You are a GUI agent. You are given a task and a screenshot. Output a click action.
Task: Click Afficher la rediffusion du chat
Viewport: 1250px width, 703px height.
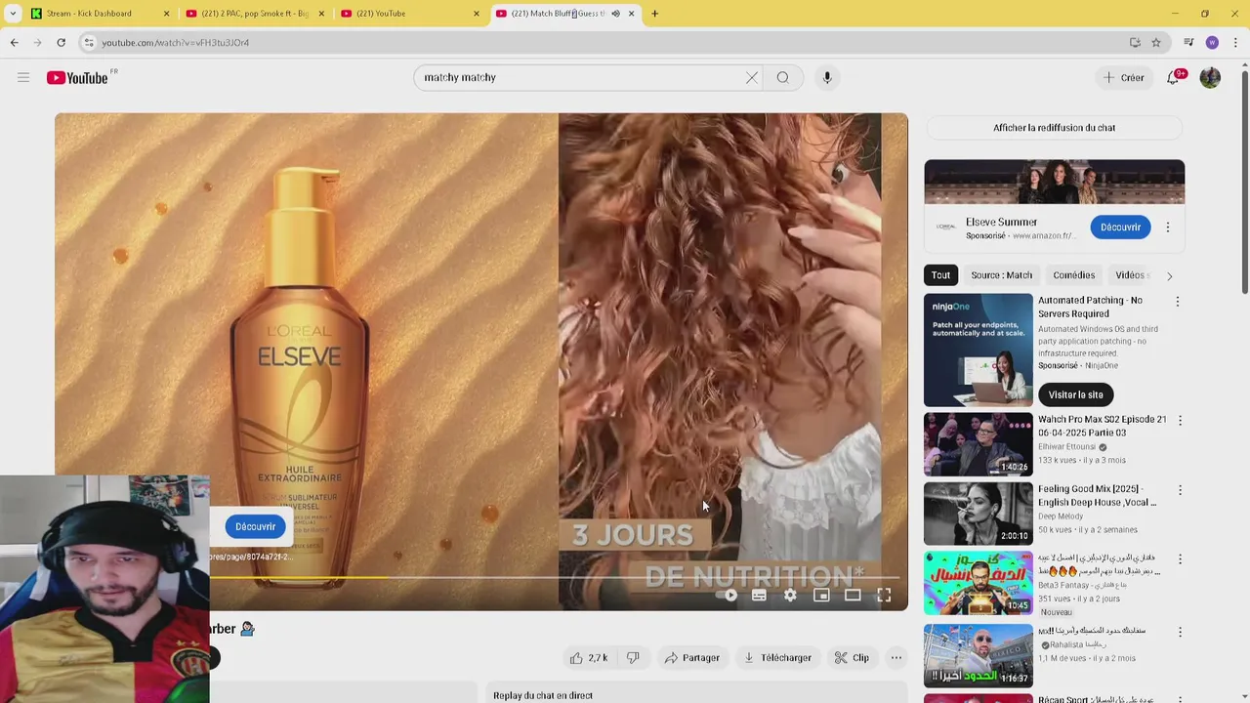click(x=1054, y=128)
